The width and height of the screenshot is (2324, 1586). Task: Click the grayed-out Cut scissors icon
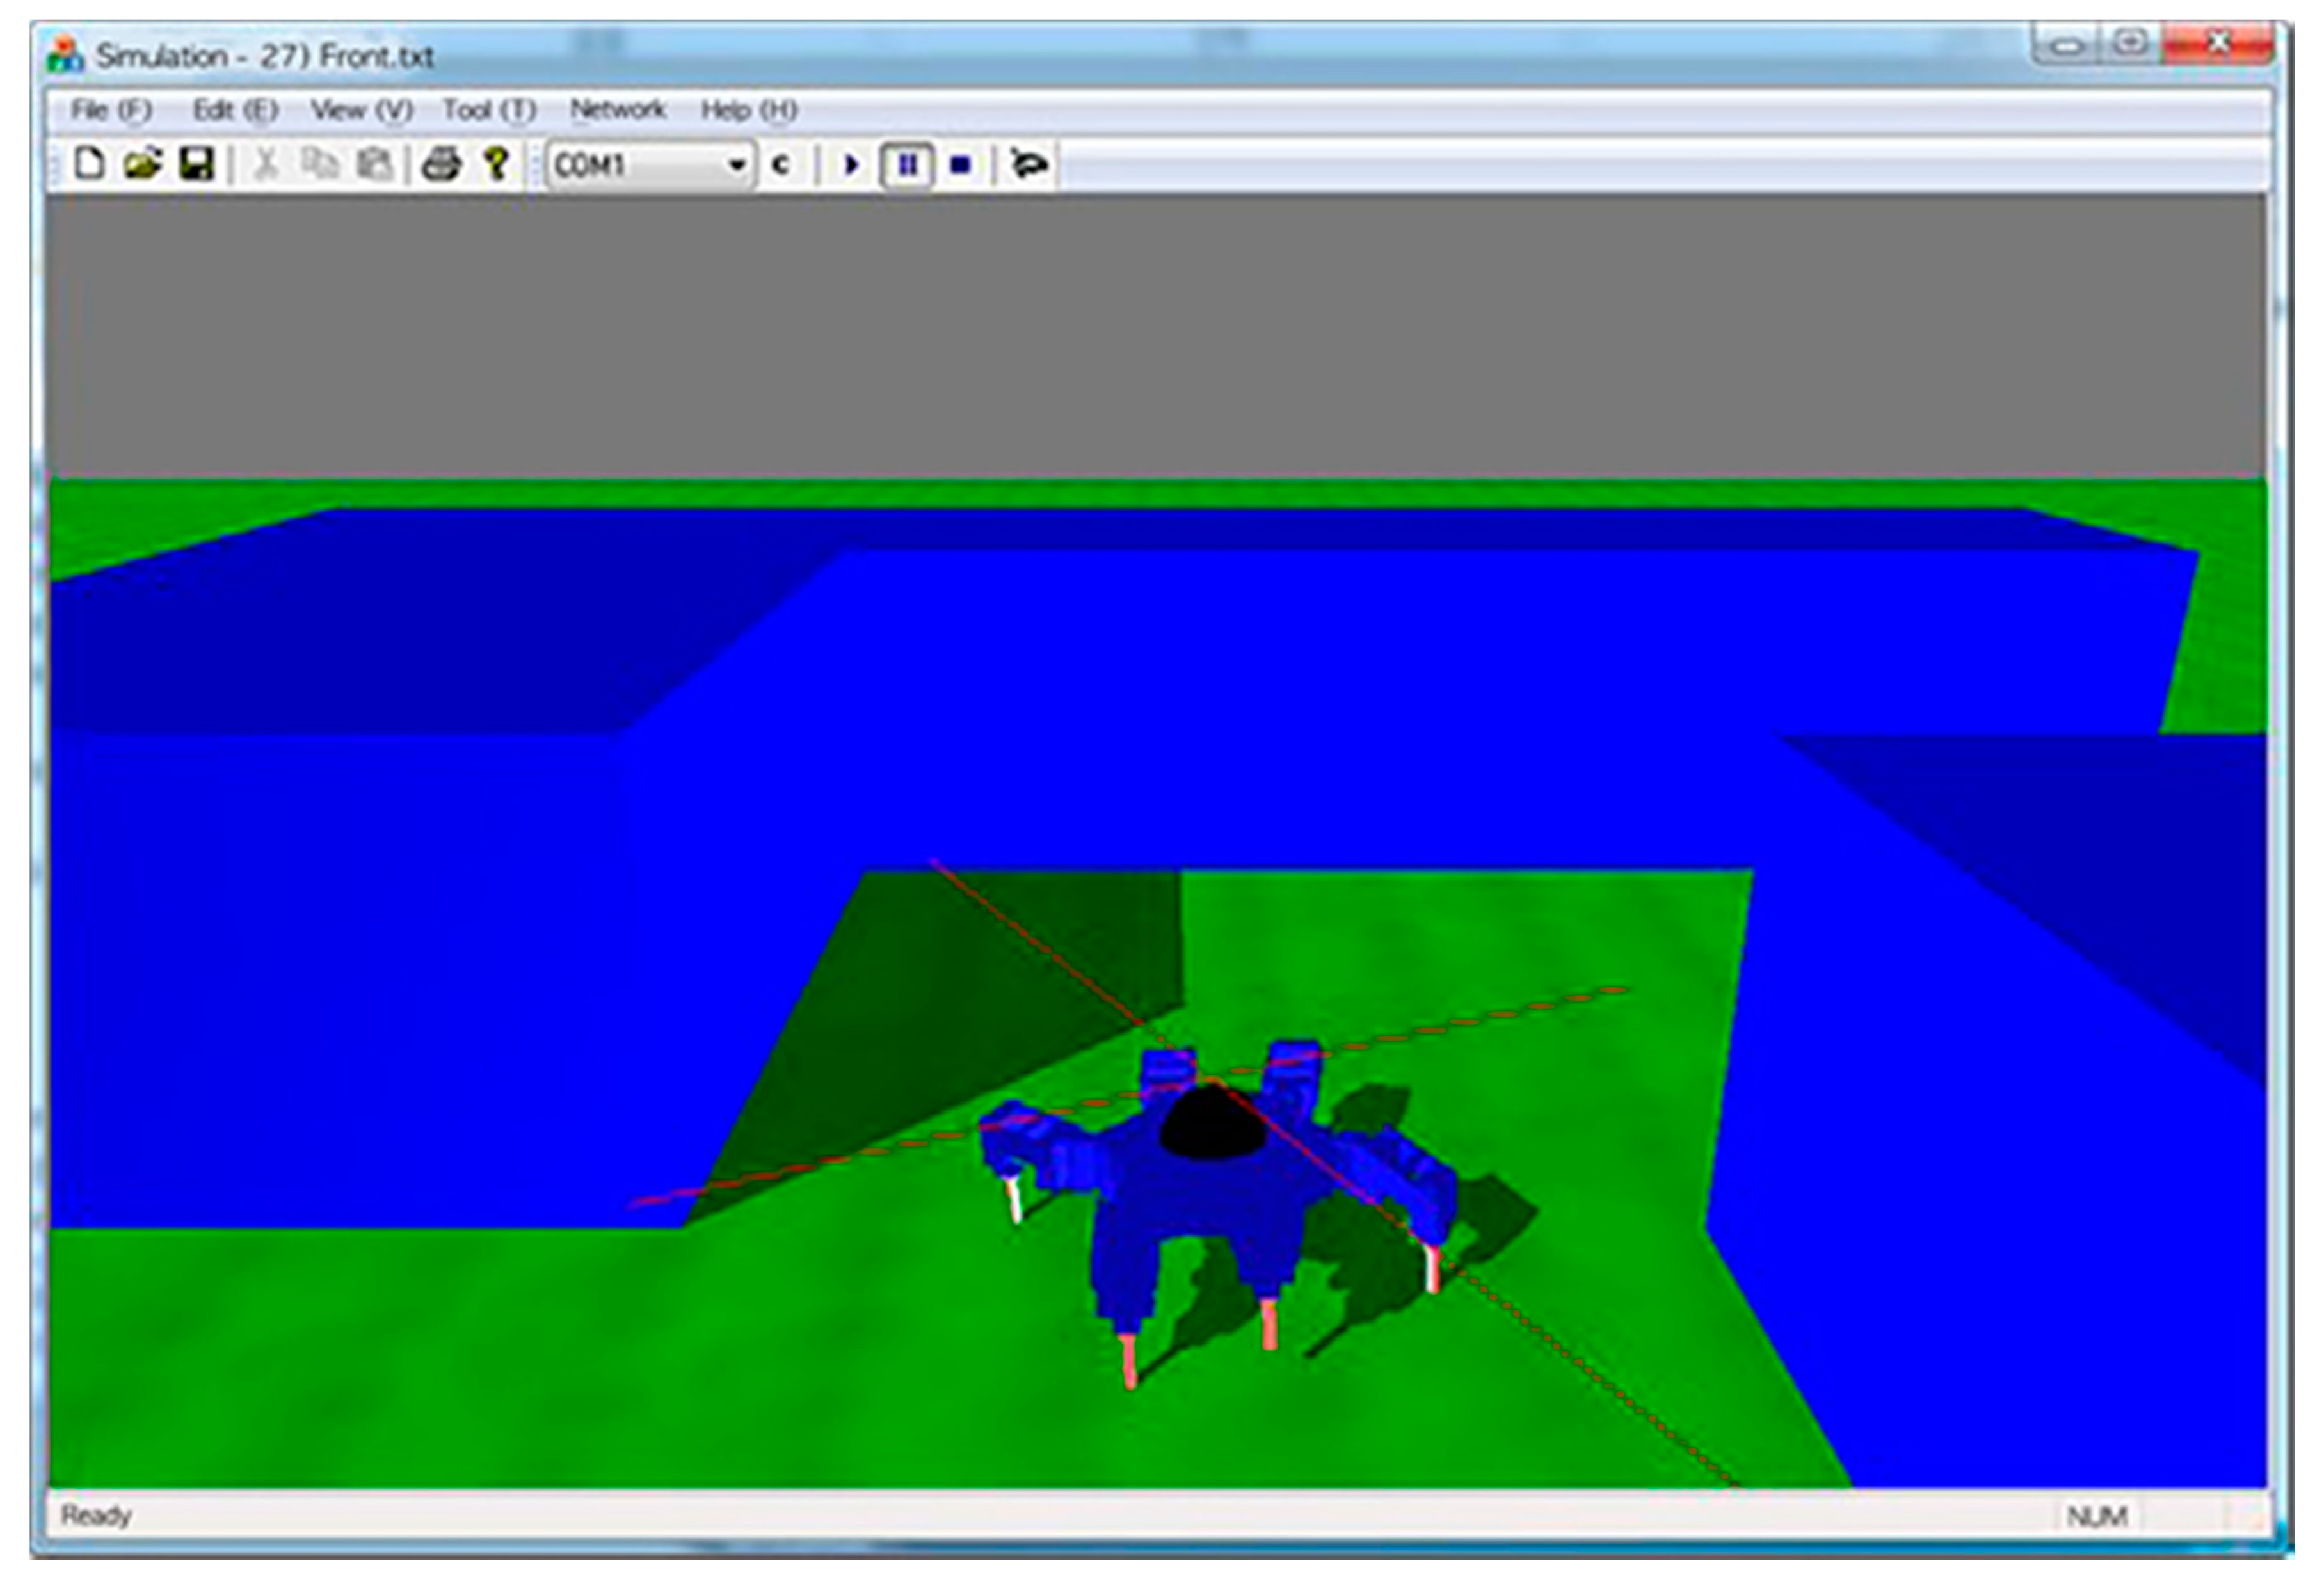point(266,163)
